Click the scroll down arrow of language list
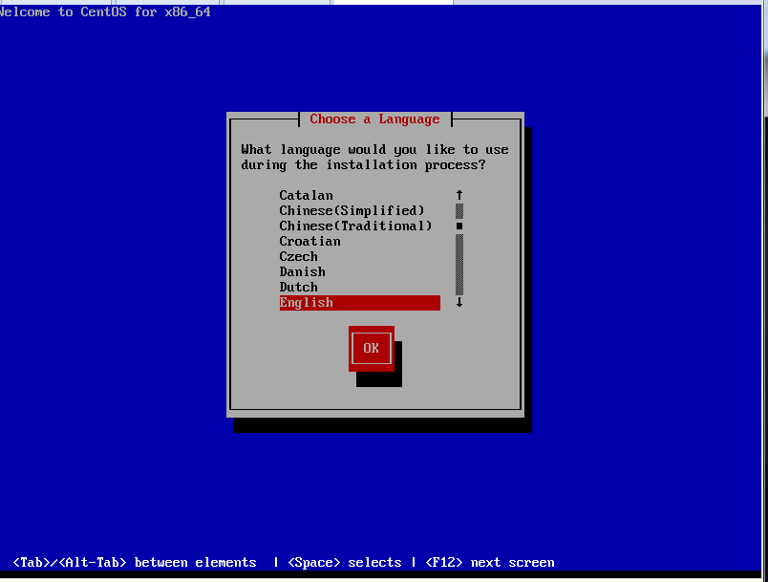768x582 pixels. (459, 302)
